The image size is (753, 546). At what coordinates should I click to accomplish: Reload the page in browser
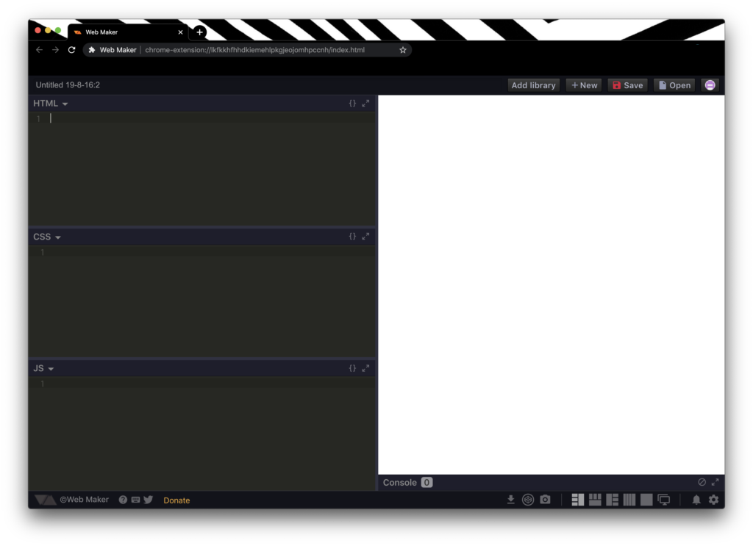pos(71,50)
